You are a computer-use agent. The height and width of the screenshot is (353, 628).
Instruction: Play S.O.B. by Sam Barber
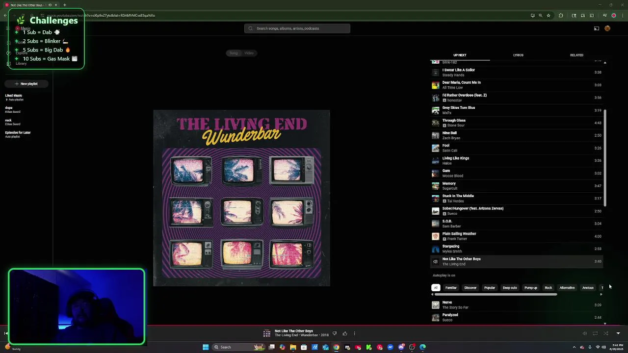pos(517,224)
